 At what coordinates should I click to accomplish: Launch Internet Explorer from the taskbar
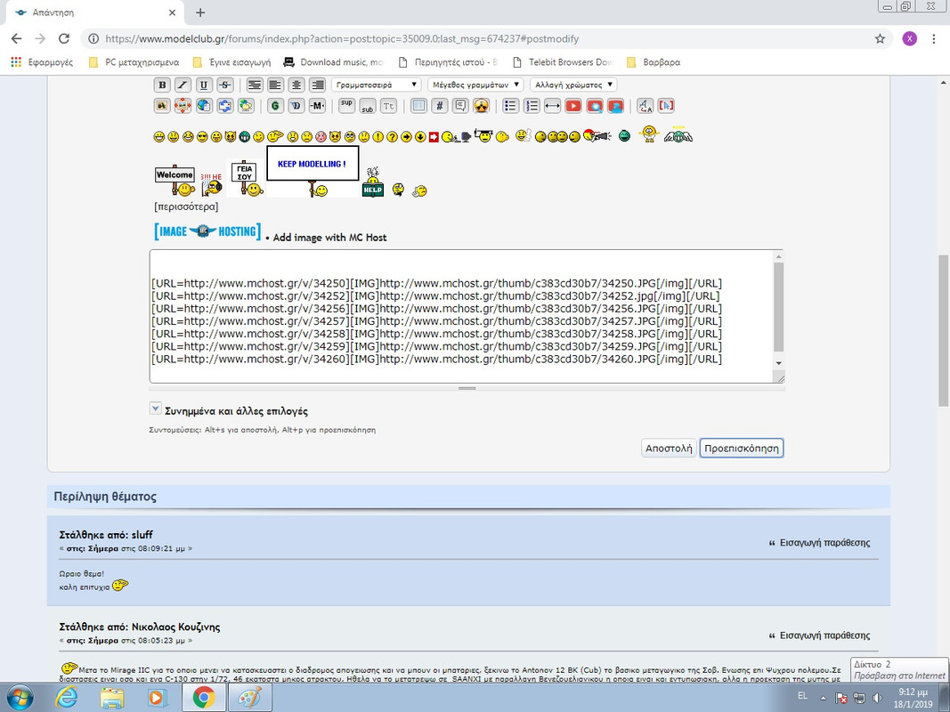65,698
